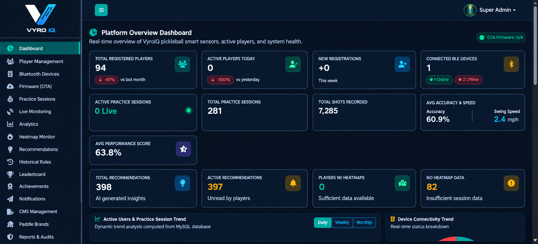Click the Achievements medal icon
538x244 pixels.
10,186
